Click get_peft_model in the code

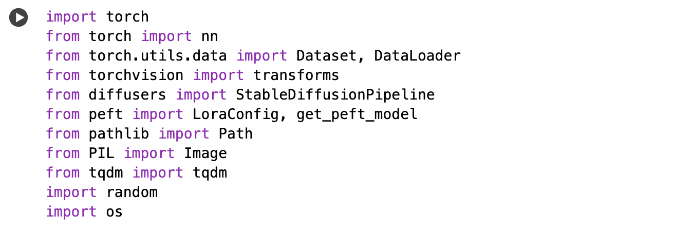coord(357,114)
